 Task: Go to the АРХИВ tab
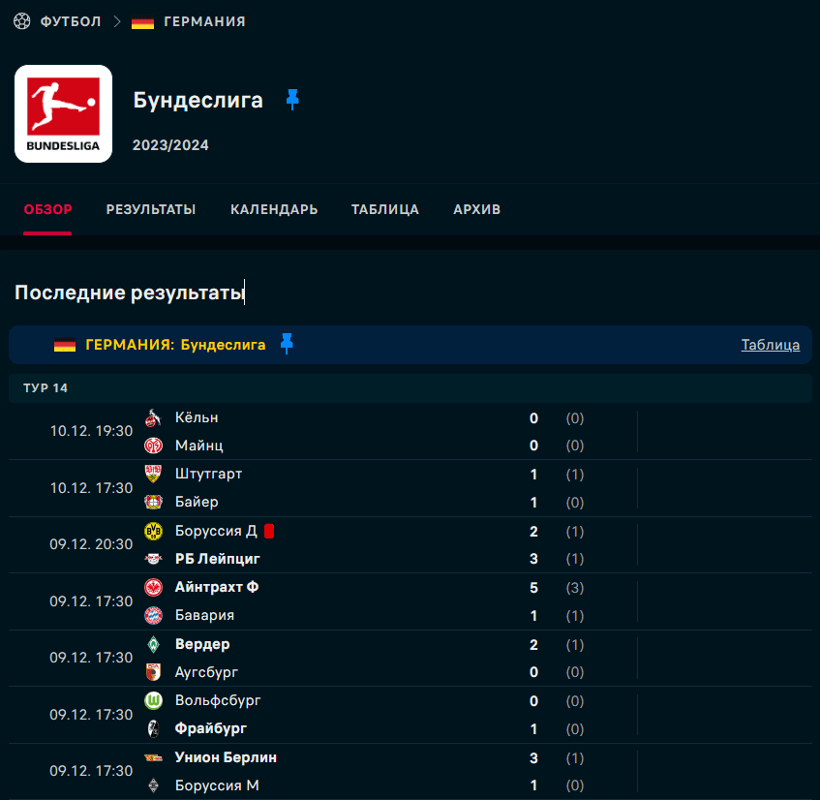click(476, 209)
